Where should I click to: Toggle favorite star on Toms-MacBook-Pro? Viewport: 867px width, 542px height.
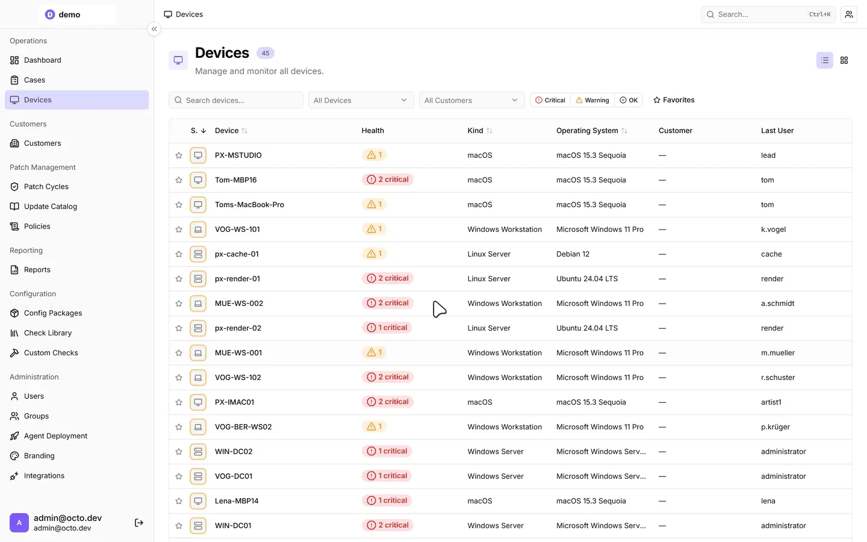coord(179,205)
